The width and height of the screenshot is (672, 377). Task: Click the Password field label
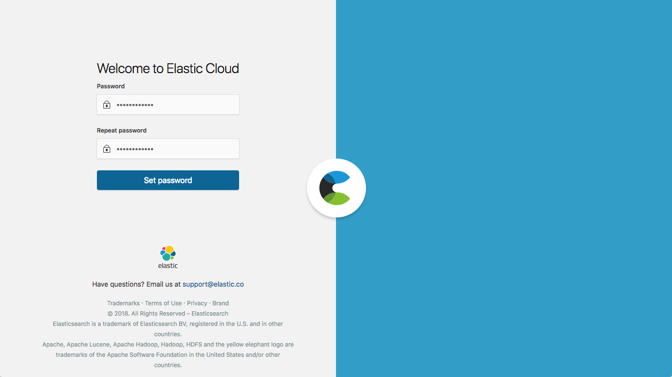(x=111, y=86)
